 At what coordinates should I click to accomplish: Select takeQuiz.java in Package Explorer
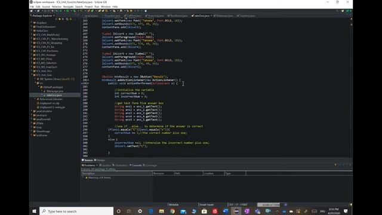tap(54, 96)
